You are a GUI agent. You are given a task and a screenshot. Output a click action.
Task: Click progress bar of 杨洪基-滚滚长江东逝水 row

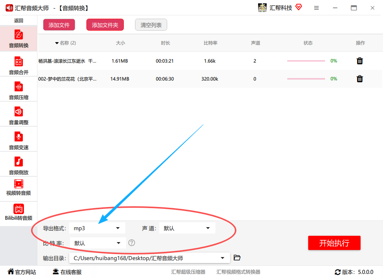[306, 61]
